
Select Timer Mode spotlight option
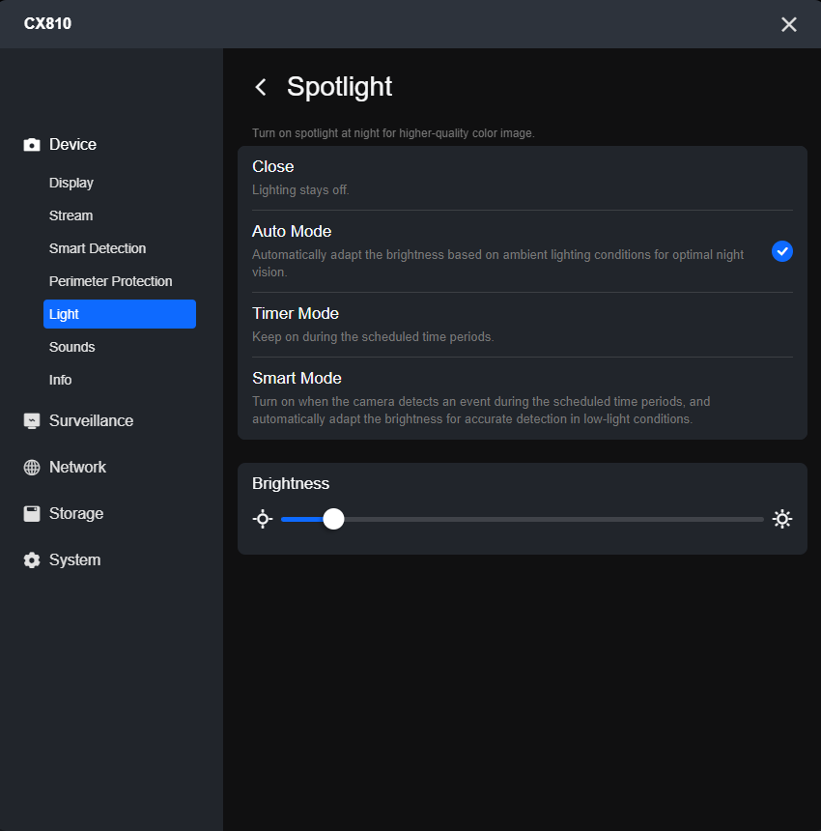tap(523, 325)
